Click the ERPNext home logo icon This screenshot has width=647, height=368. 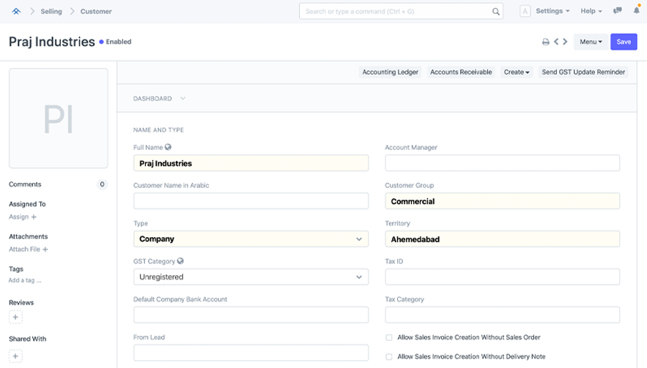pyautogui.click(x=16, y=12)
